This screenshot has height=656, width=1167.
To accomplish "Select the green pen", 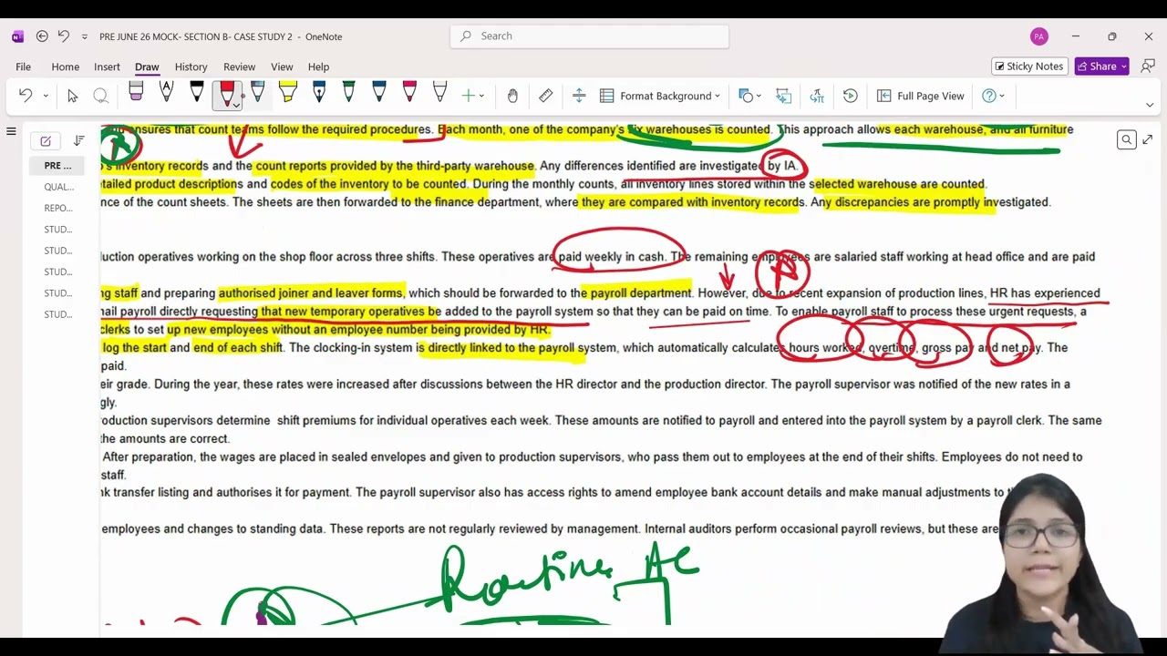I will [x=349, y=92].
